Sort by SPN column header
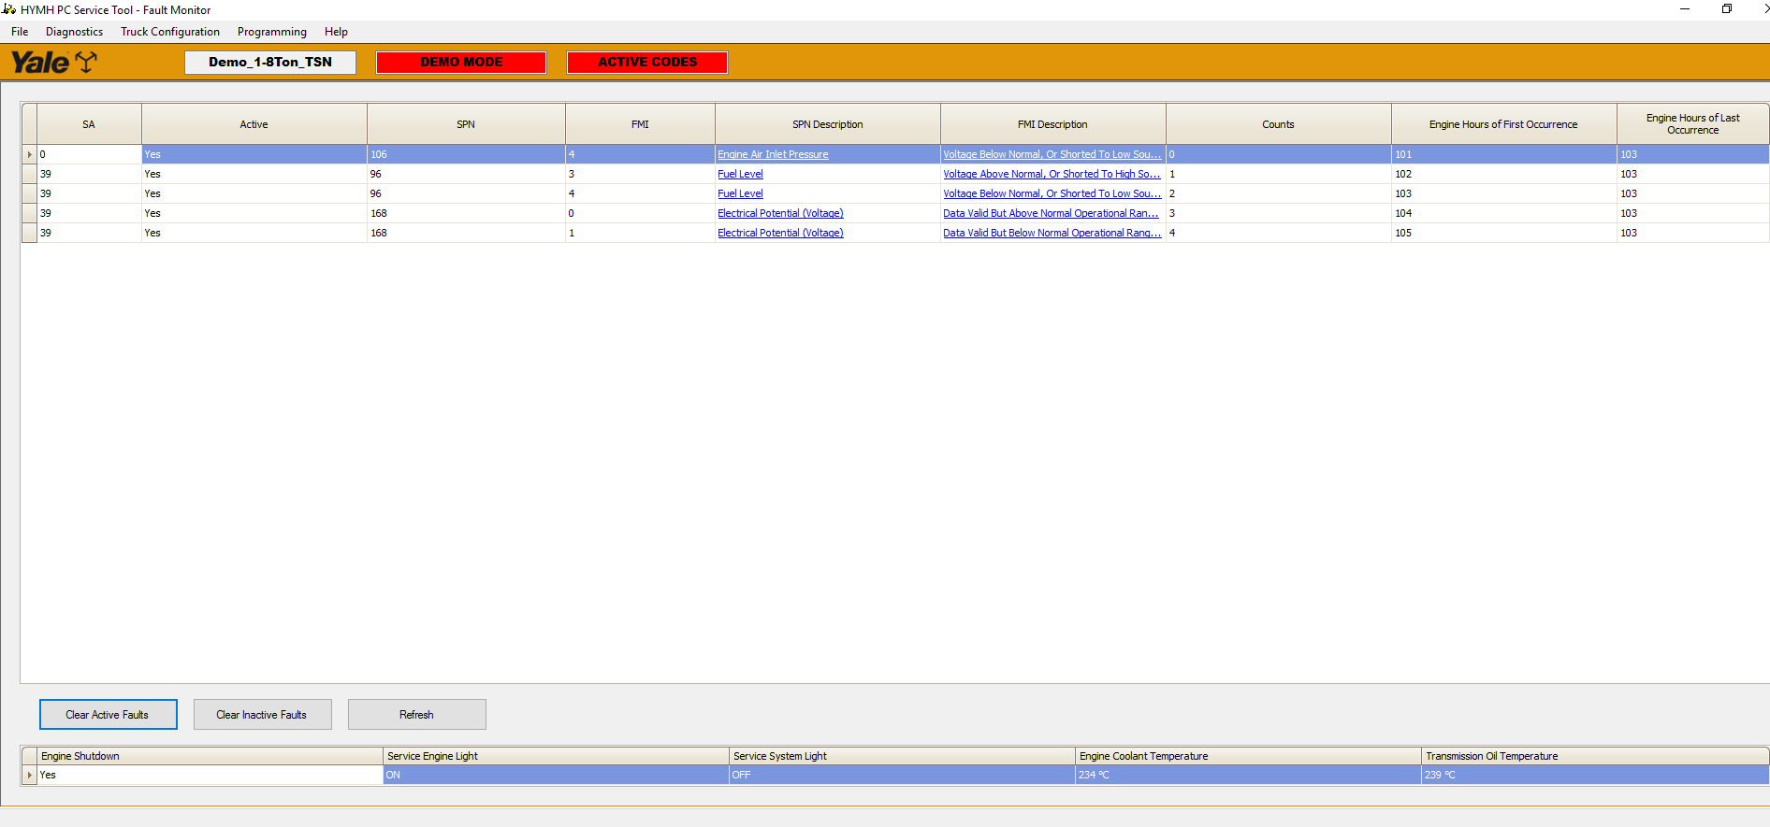Viewport: 1770px width, 827px height. tap(466, 124)
